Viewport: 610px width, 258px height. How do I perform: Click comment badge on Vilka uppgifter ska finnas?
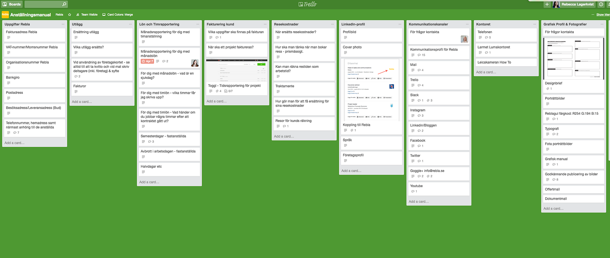218,37
